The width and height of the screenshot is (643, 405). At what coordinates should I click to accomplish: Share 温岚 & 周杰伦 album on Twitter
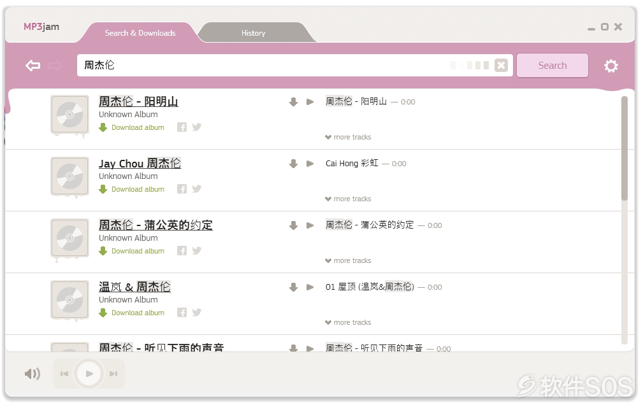[x=197, y=313]
